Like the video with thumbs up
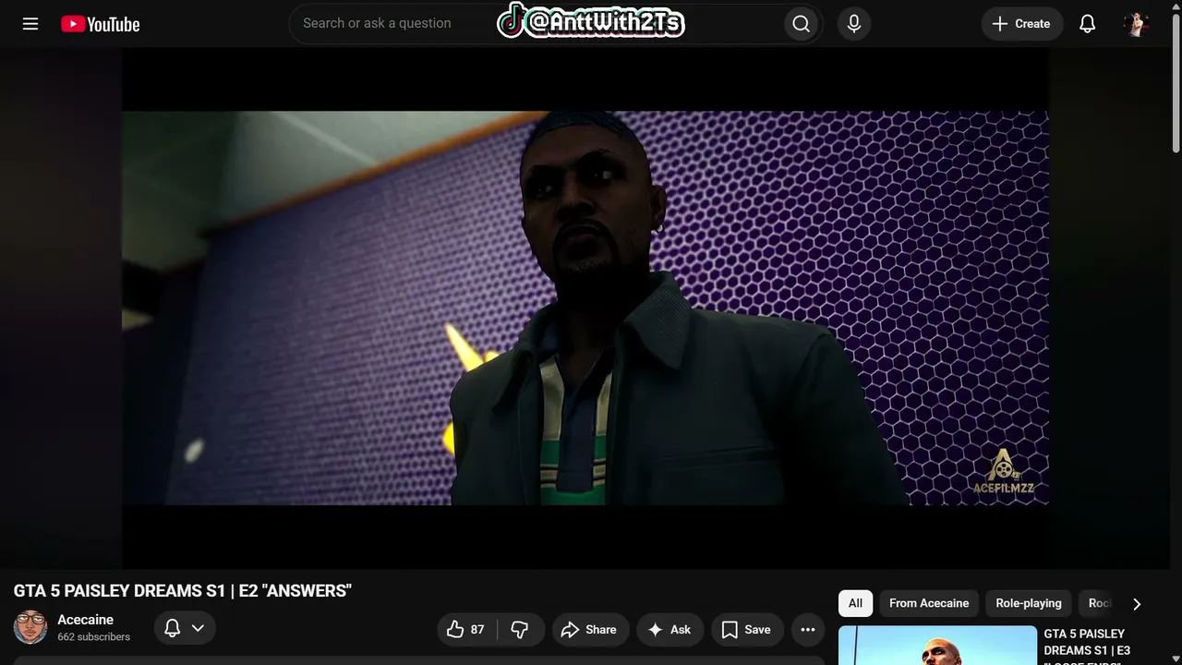 [466, 629]
